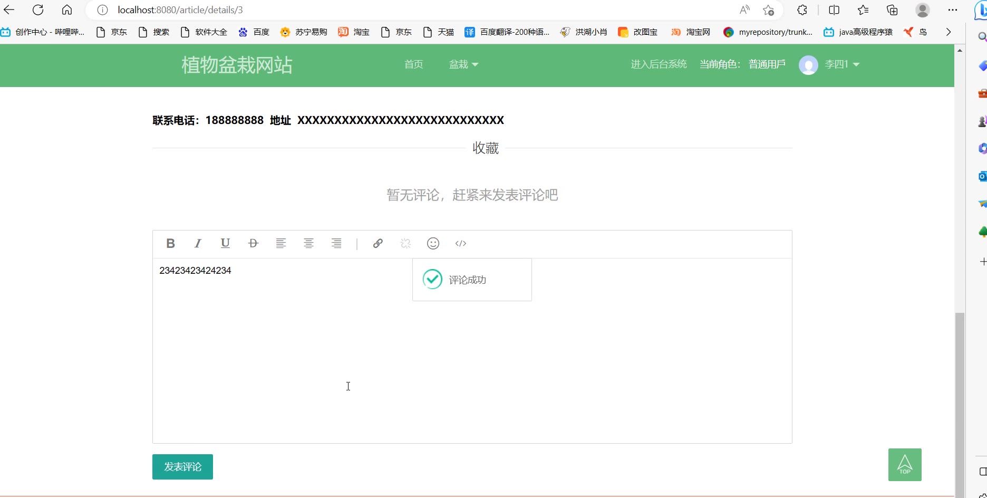Open the 淘宝 bookmark

pos(354,32)
